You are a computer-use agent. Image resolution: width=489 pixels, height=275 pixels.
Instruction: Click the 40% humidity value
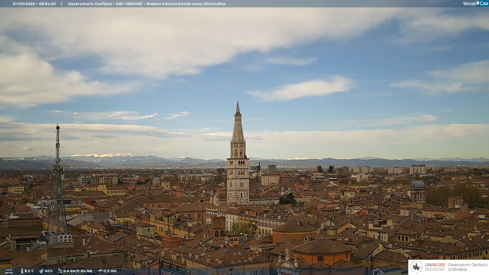tap(49, 271)
